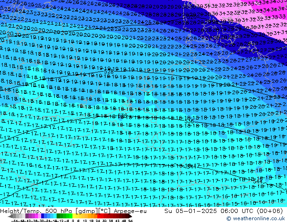
Task: Click the (00+06) forecast offset text
Action: (270, 211)
